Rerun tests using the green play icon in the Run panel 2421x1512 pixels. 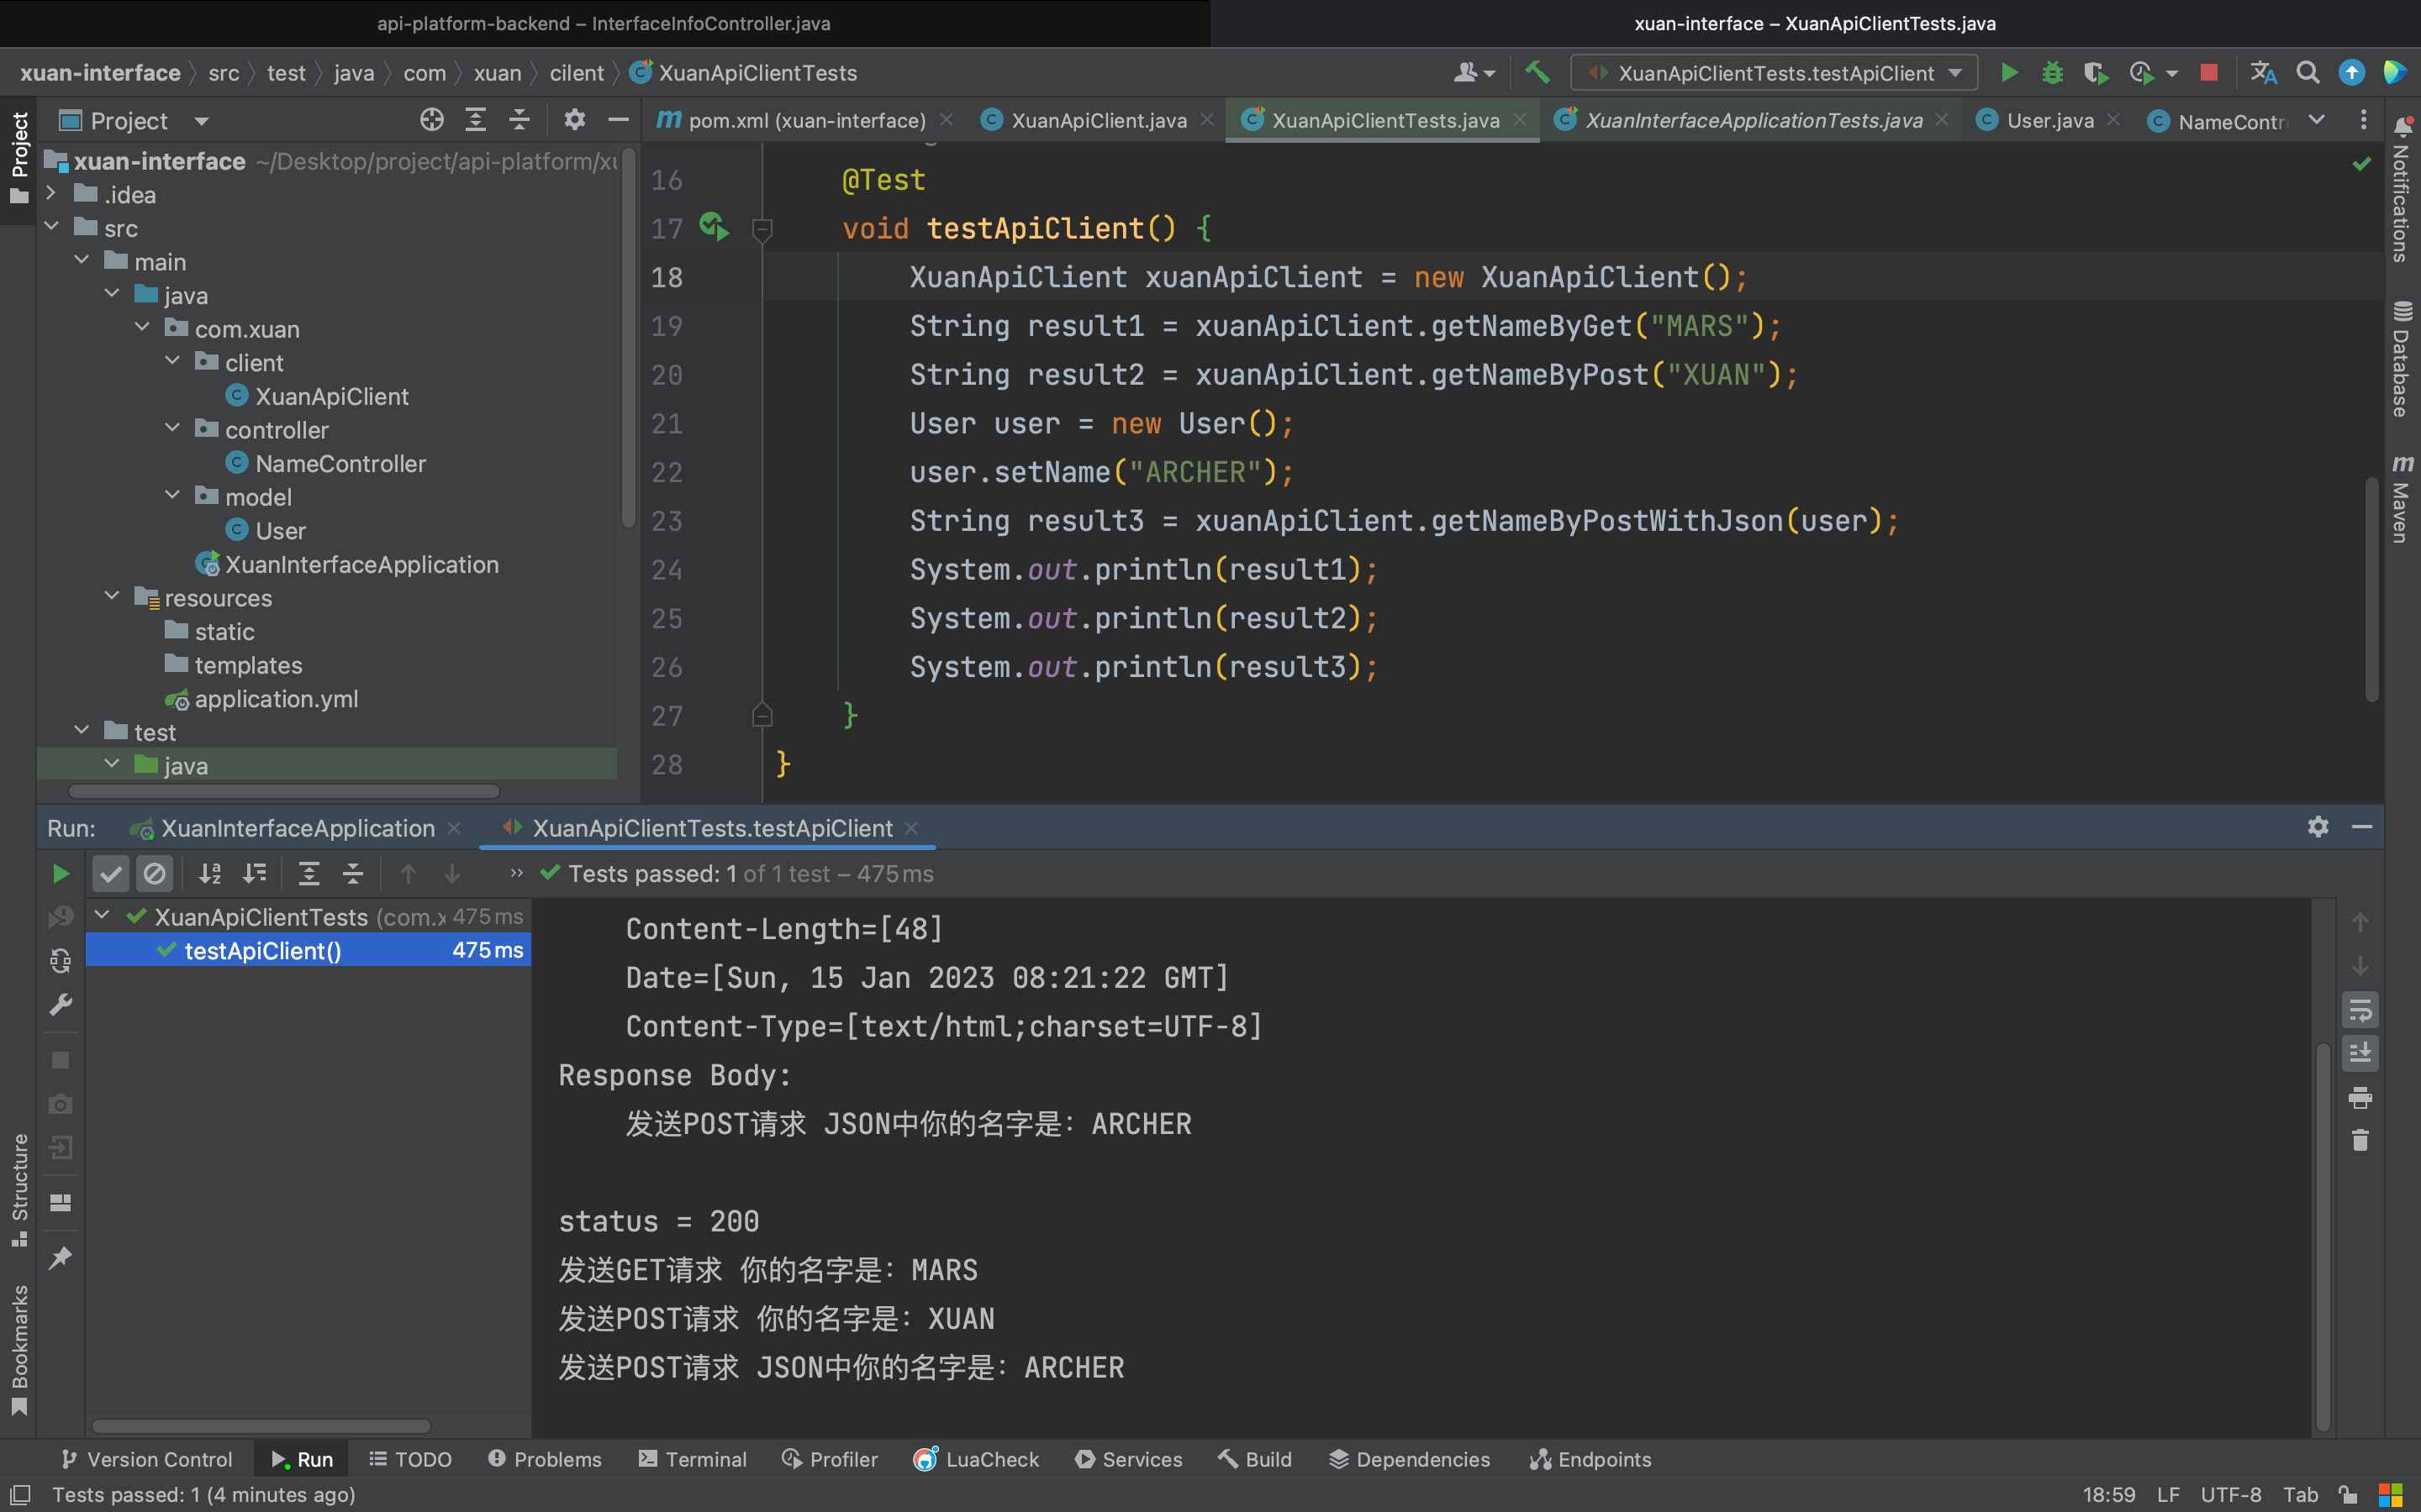tap(60, 874)
